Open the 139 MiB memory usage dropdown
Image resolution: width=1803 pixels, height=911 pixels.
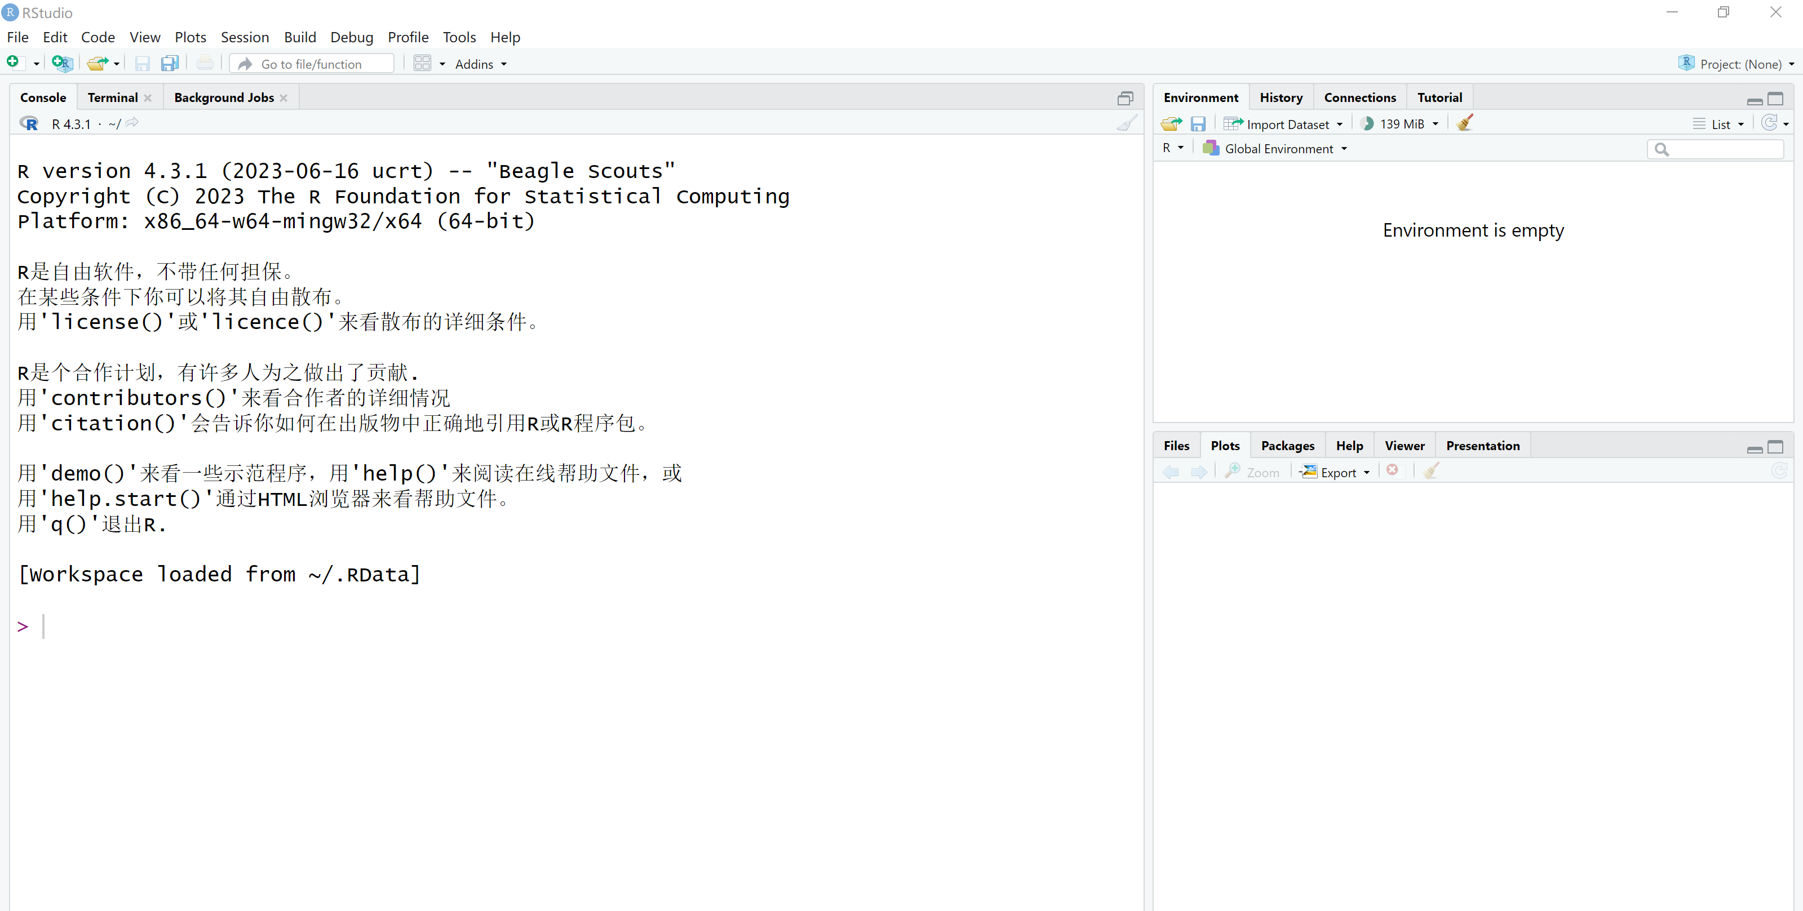(x=1400, y=124)
